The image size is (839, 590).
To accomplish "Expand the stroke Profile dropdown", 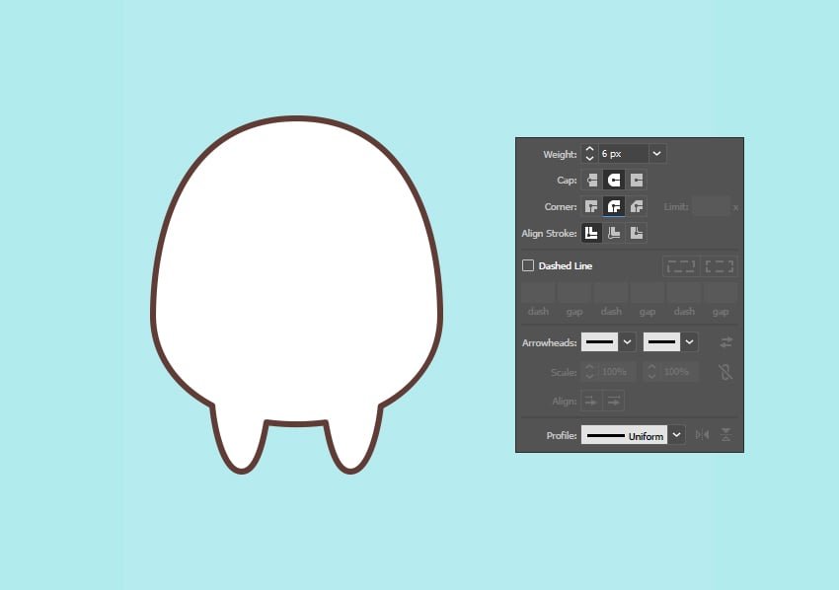I will click(676, 435).
